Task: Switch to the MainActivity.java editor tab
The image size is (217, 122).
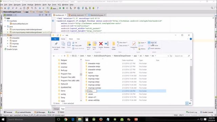Action: 97,15
